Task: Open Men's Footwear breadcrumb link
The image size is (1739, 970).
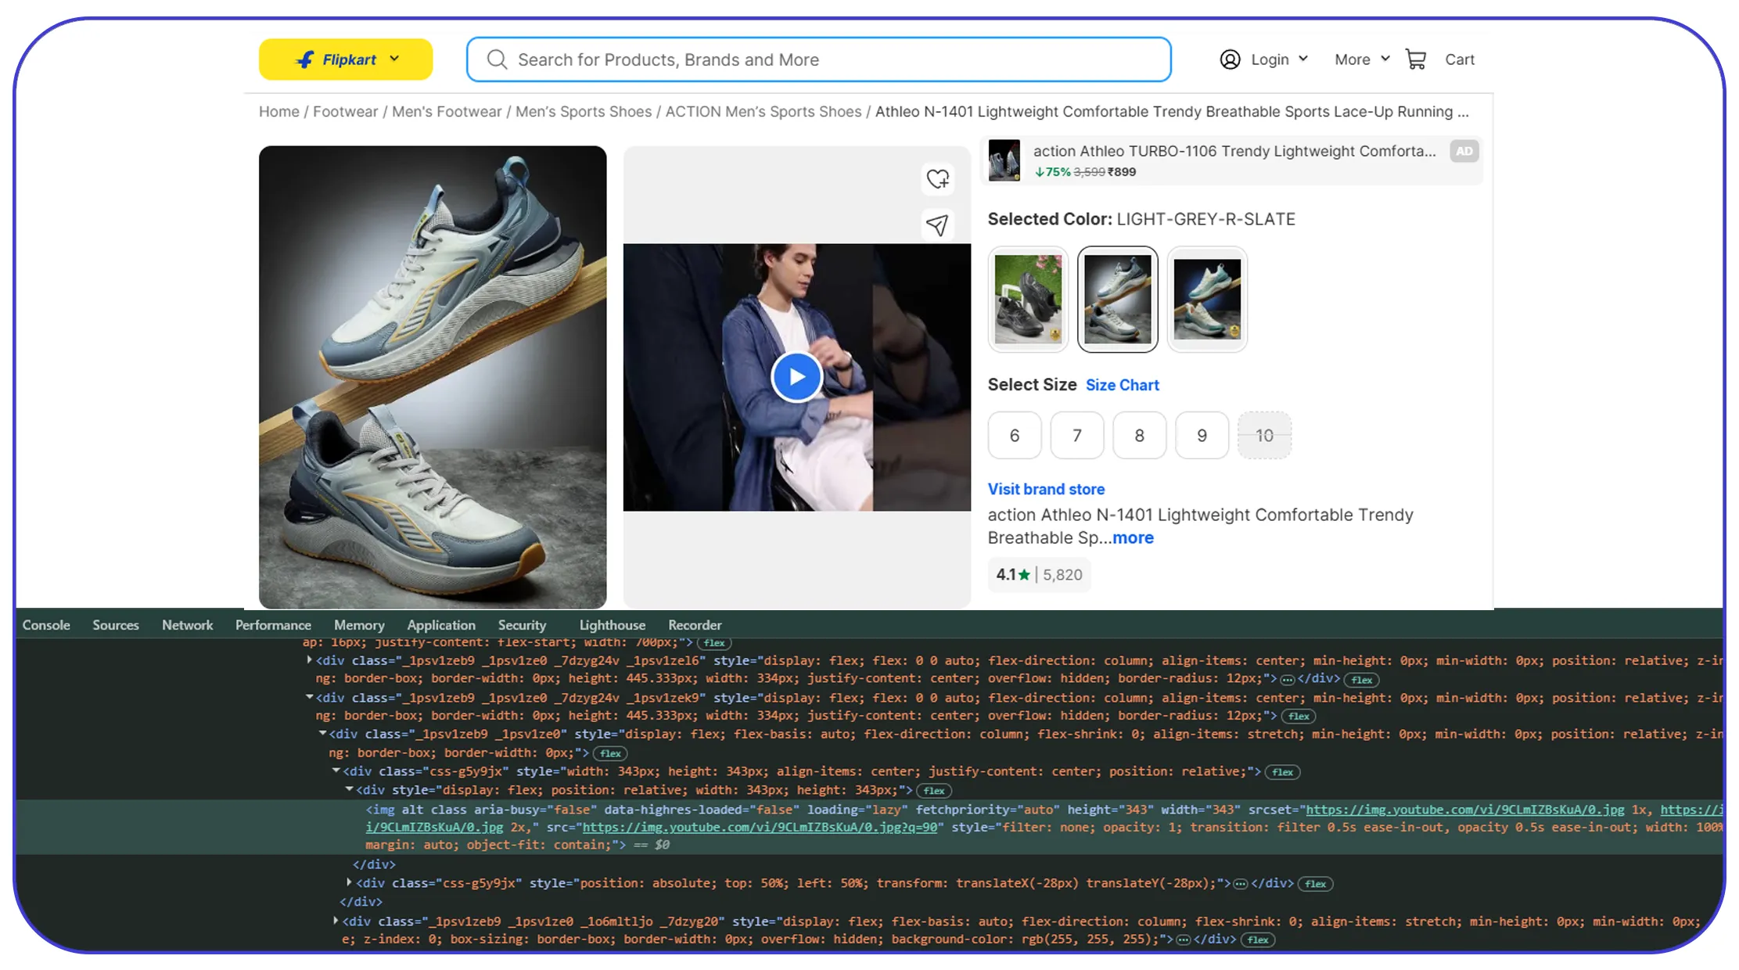Action: [447, 112]
